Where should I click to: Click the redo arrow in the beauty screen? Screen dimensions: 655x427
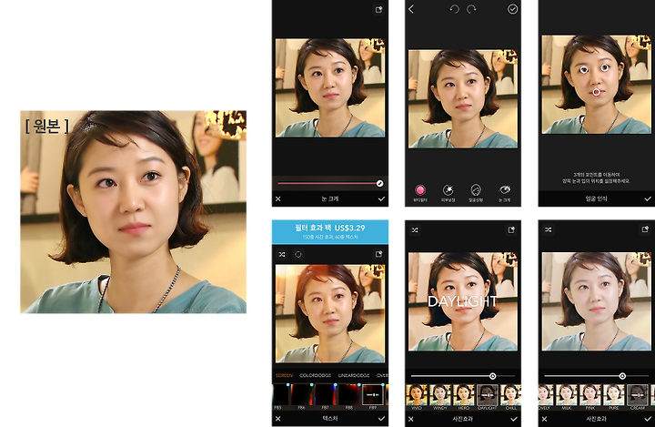coord(471,9)
